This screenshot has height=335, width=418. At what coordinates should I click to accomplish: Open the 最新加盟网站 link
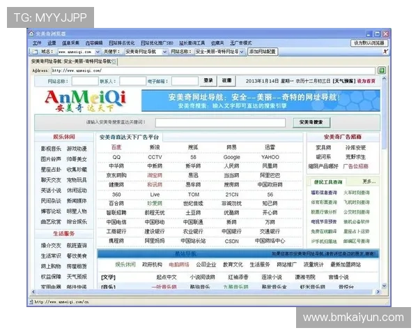[x=346, y=265]
